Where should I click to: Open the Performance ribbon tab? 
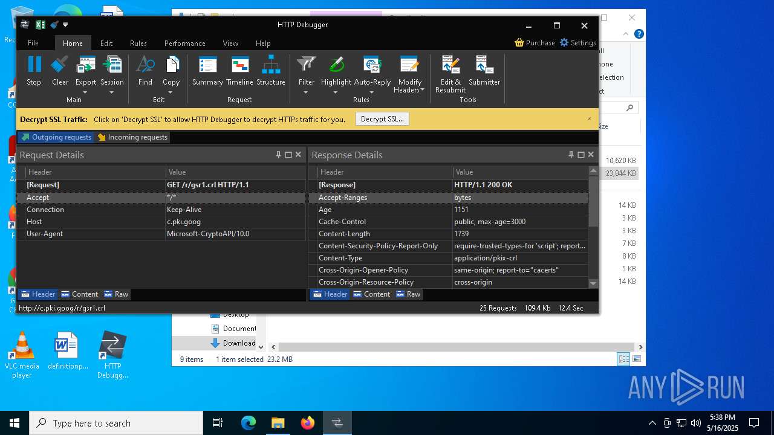pos(185,43)
